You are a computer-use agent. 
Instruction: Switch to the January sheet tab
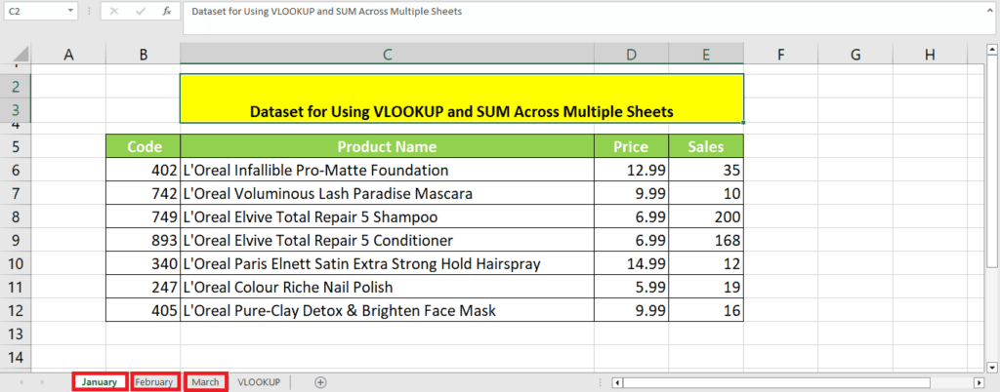tap(100, 382)
